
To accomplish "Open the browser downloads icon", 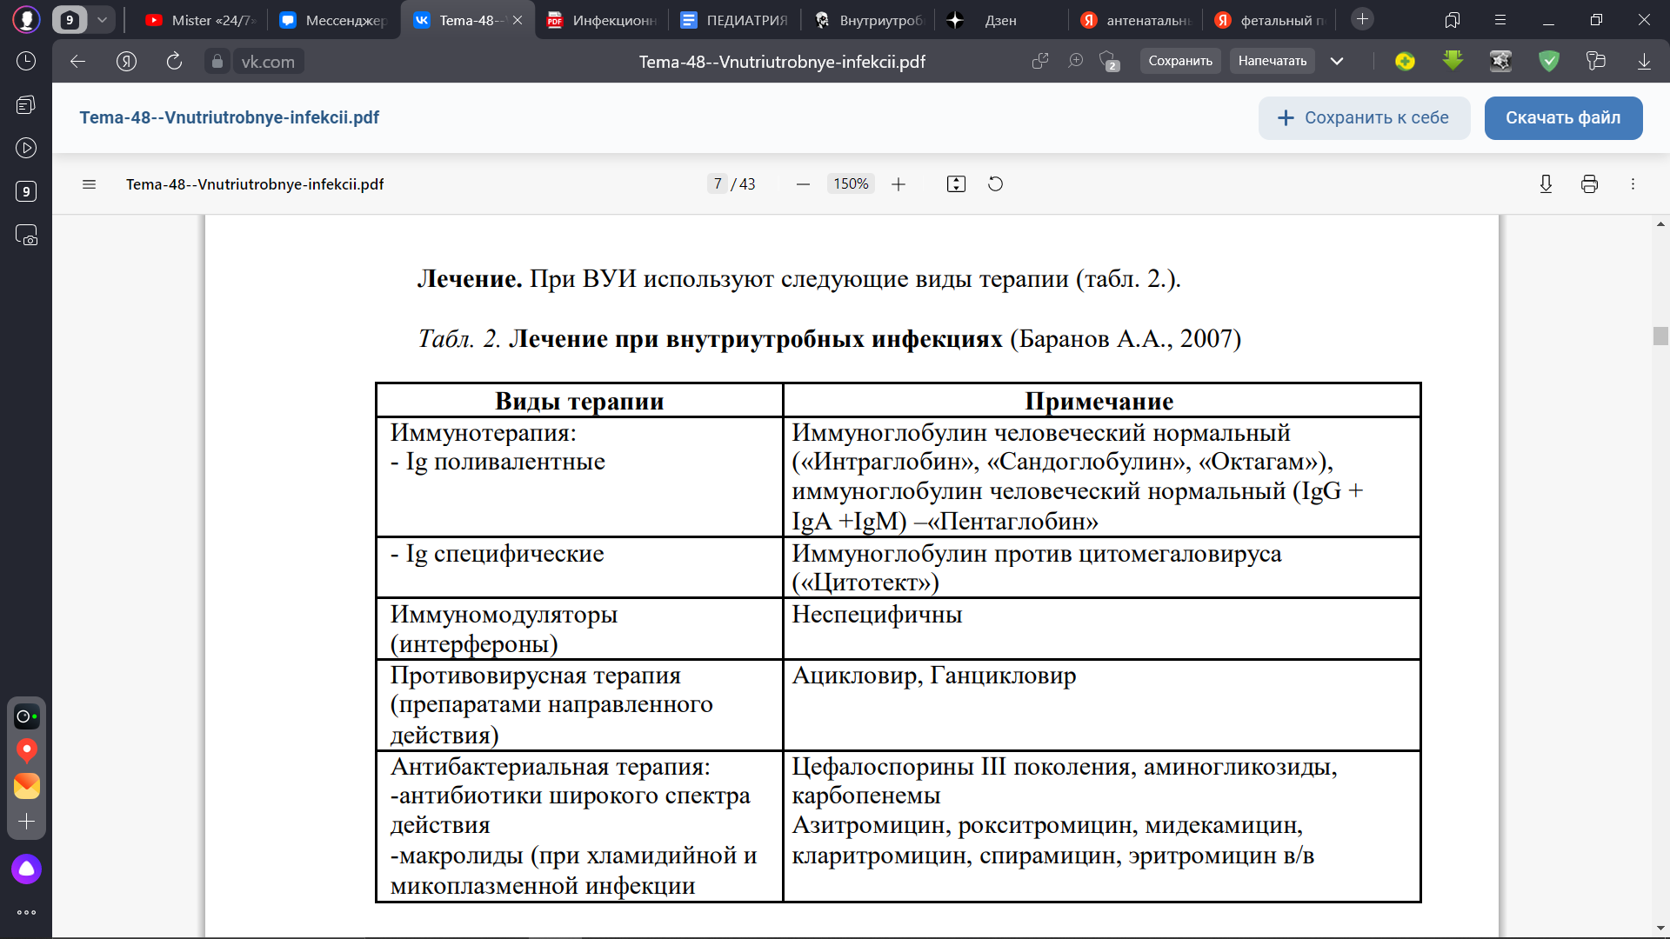I will pos(1644,61).
